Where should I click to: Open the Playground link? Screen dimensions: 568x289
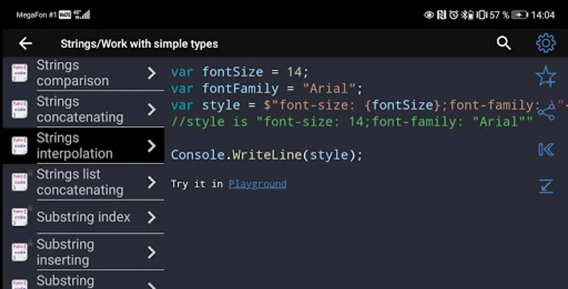[257, 184]
